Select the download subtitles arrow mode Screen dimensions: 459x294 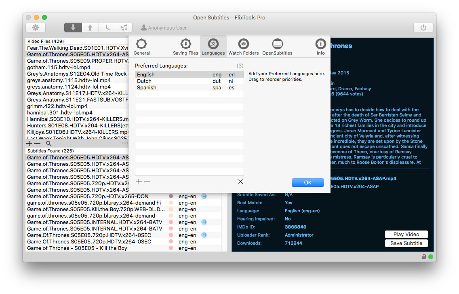tap(73, 27)
